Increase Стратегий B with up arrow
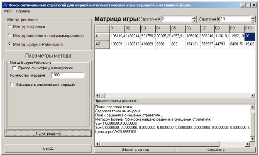The height and width of the screenshot is (155, 259). [x=253, y=17]
